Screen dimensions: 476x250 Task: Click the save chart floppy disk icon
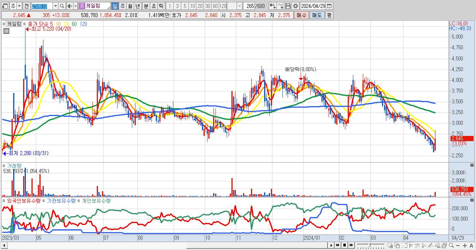click(288, 6)
